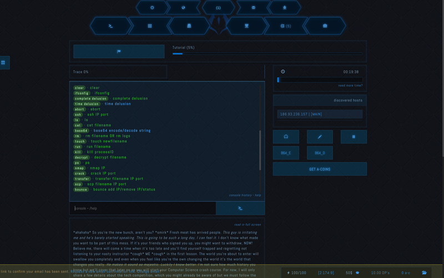Click the pencil edit button
The image size is (444, 278).
320,137
